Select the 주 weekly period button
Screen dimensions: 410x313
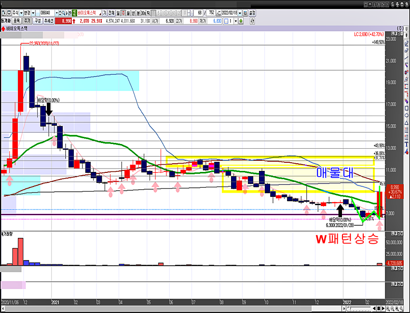[123, 13]
